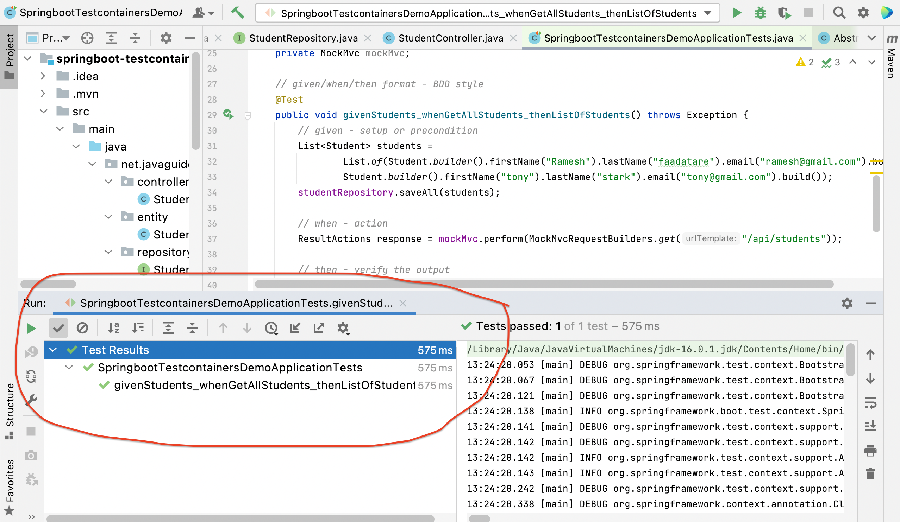The width and height of the screenshot is (900, 522).
Task: Open the run configuration dropdown
Action: [x=487, y=13]
